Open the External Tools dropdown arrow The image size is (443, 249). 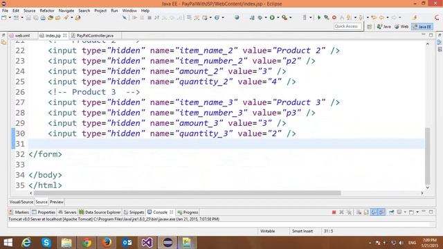[291, 17]
